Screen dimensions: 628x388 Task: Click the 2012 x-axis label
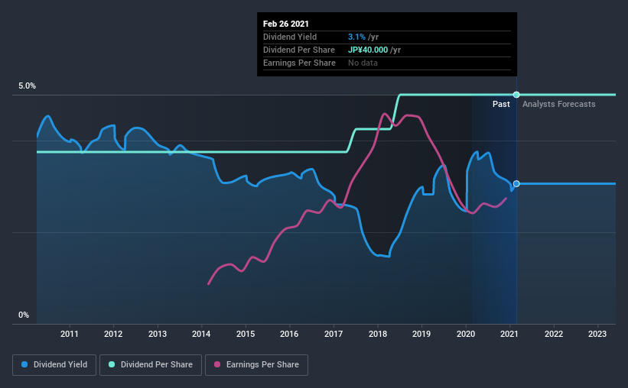(113, 334)
